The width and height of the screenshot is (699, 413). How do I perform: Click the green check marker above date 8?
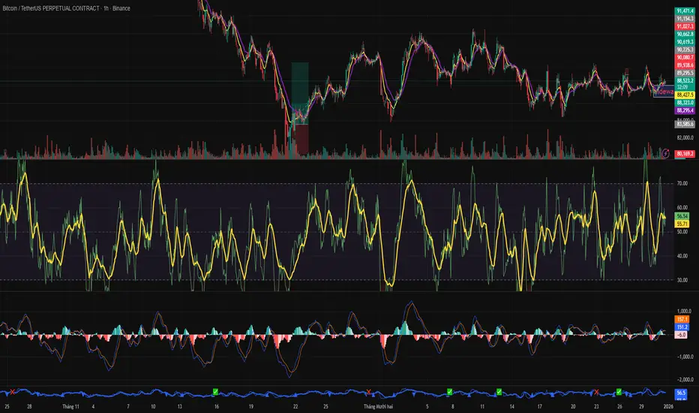pyautogui.click(x=450, y=391)
